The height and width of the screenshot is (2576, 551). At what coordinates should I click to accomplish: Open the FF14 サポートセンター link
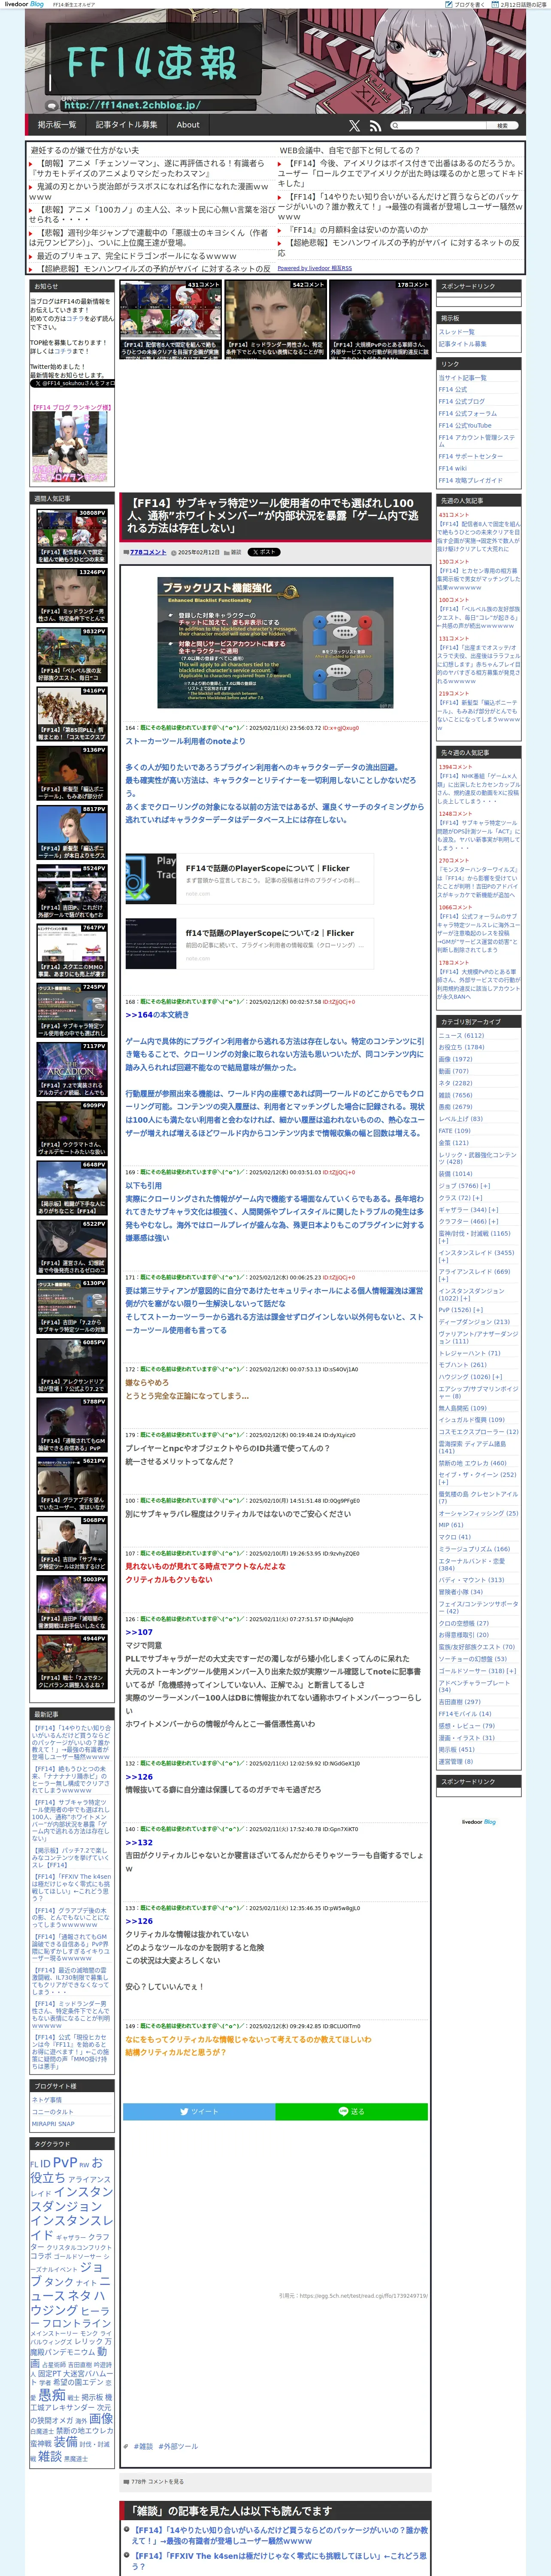click(x=471, y=457)
